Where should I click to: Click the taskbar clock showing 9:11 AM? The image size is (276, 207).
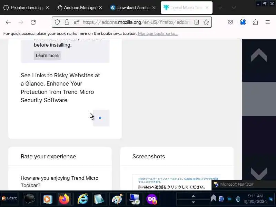(256, 199)
